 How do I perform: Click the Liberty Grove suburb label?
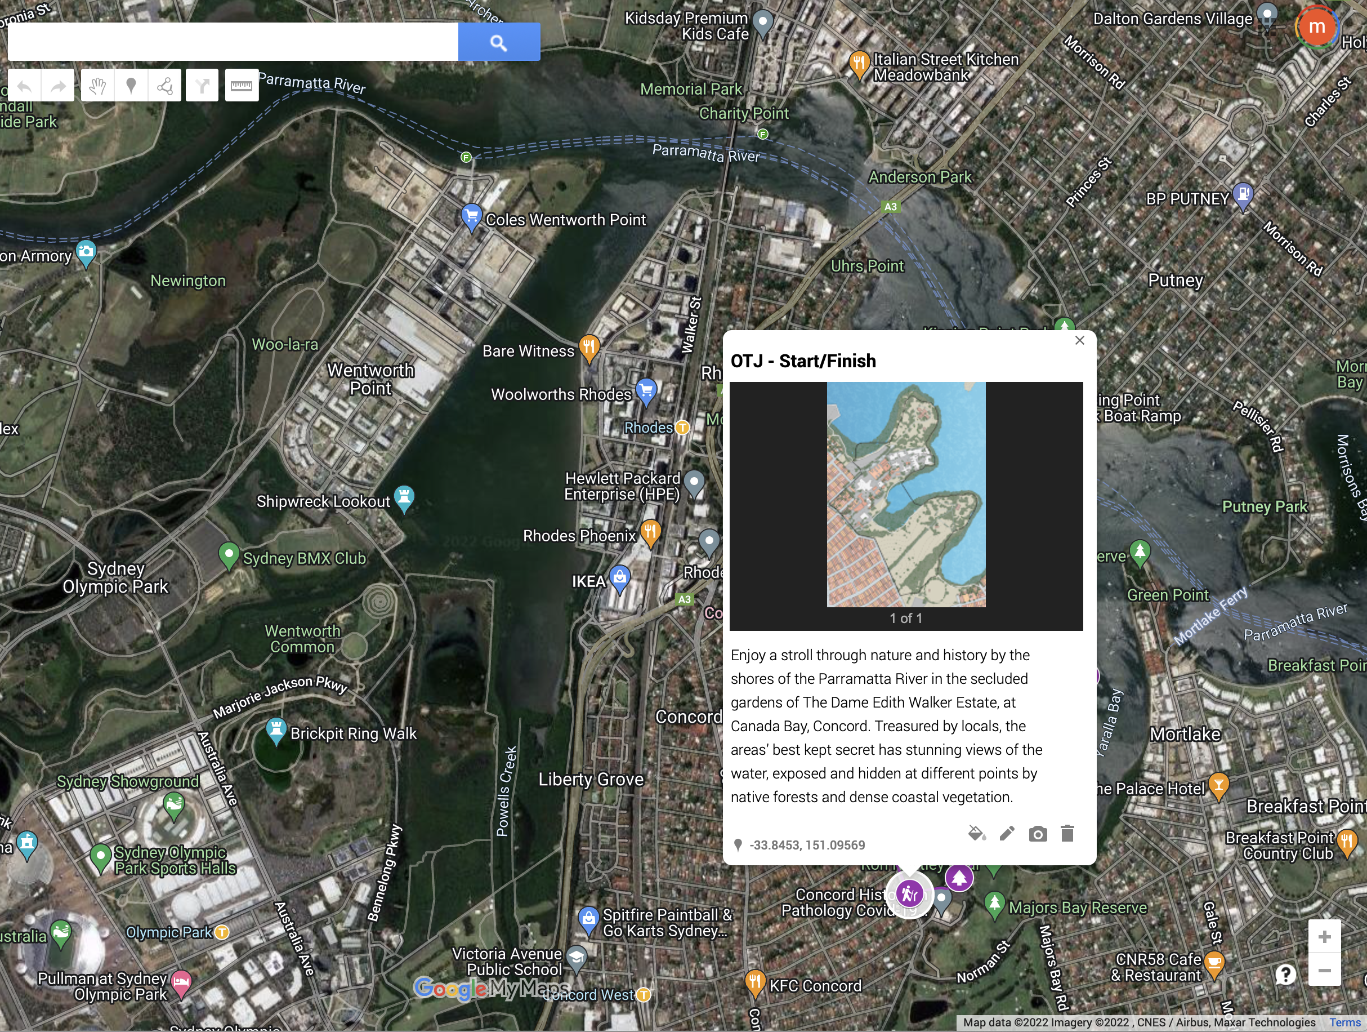coord(591,779)
